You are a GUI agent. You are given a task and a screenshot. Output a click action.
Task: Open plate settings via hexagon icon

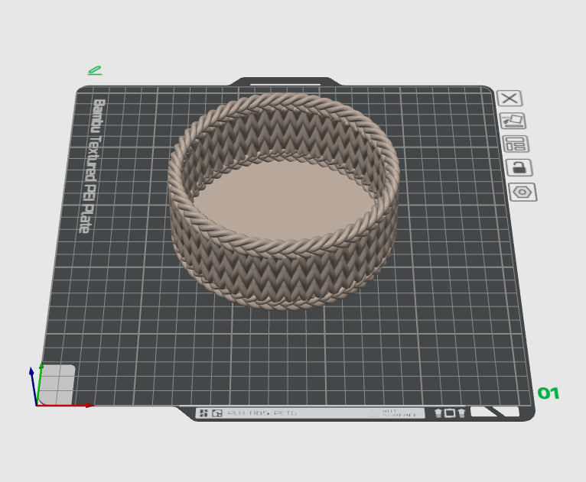point(523,192)
